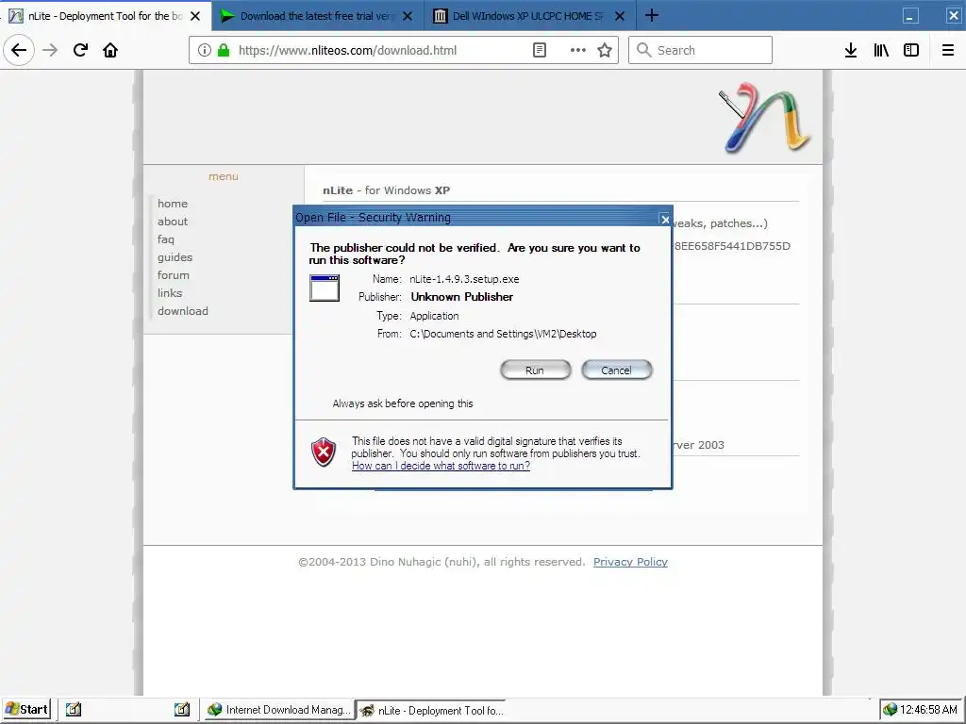Viewport: 966px width, 724px height.
Task: Click the green secure padlock icon
Action: point(225,50)
